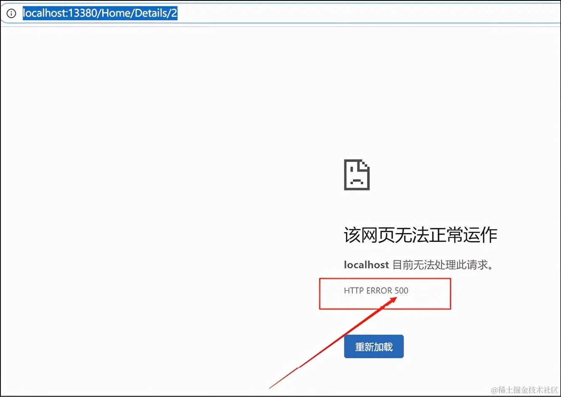
Task: Click the 目前无法处理此请求 description text
Action: [441, 265]
